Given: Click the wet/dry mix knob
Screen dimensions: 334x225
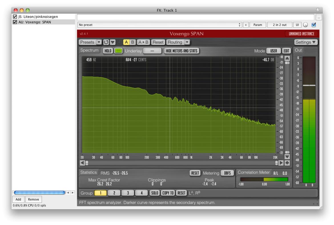Looking at the screenshot, I should pyautogui.click(x=305, y=25).
